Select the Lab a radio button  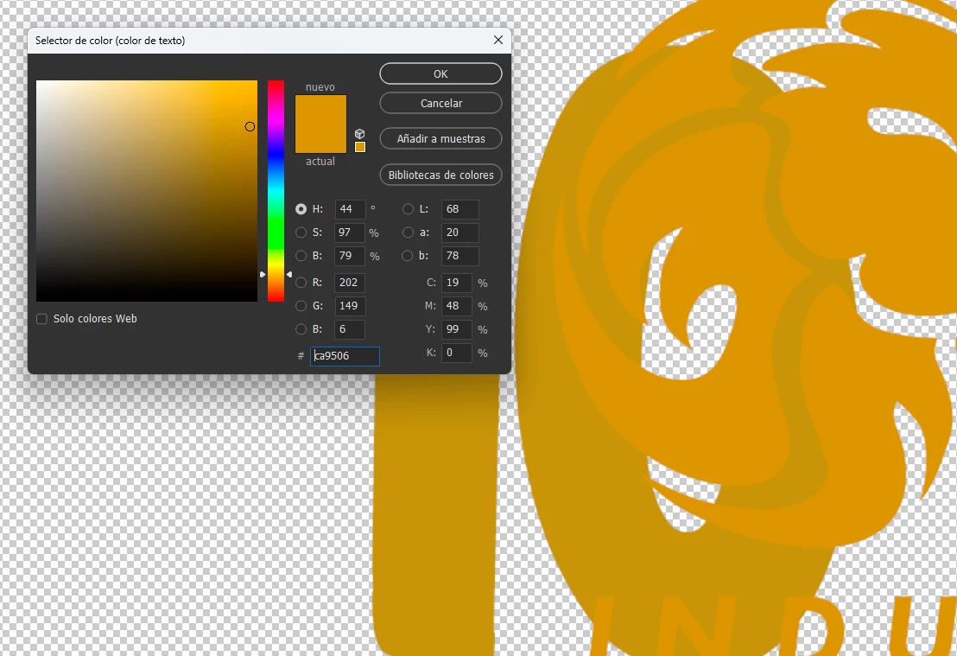pos(408,232)
